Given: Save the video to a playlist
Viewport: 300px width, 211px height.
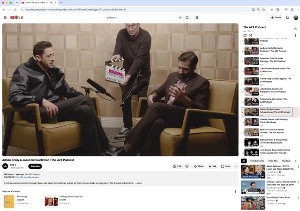Looking at the screenshot, I should pyautogui.click(x=225, y=166).
